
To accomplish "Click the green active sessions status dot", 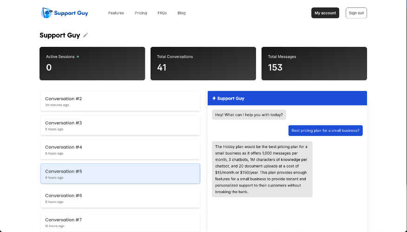I will pyautogui.click(x=78, y=57).
